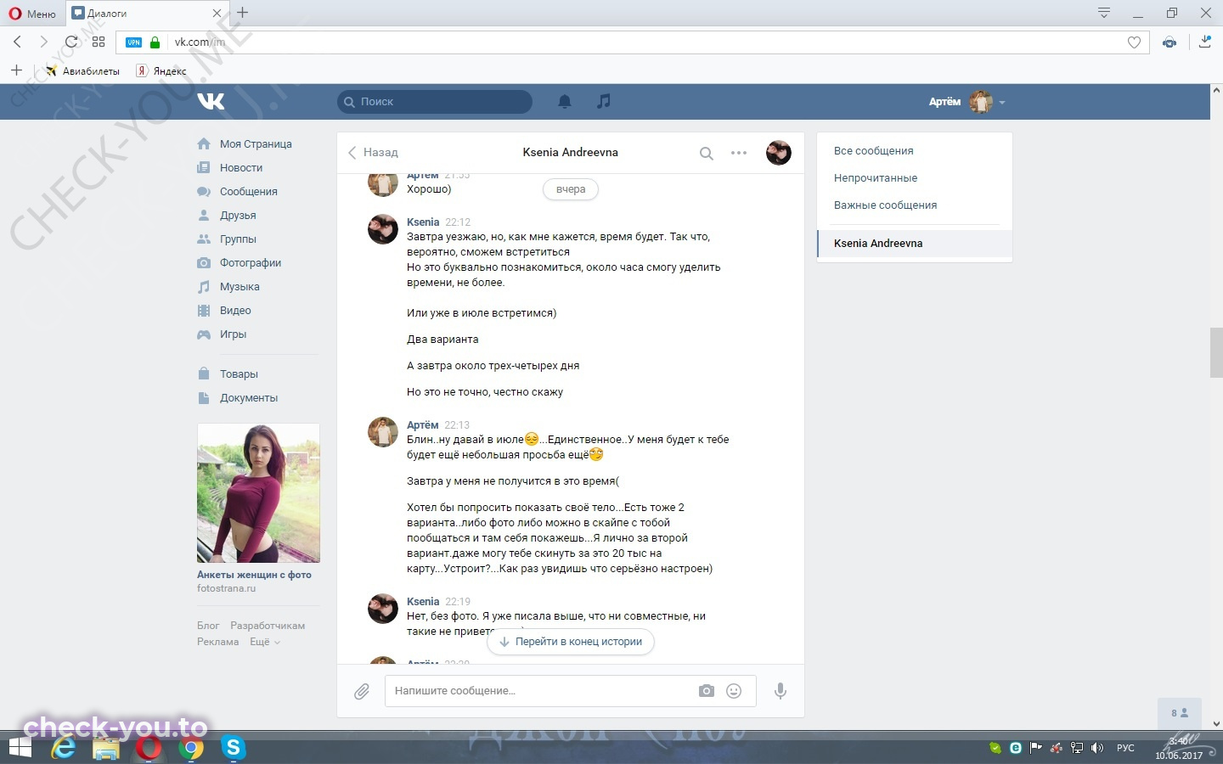Select the Диалоги browser tab
The image size is (1223, 764).
coord(146,14)
